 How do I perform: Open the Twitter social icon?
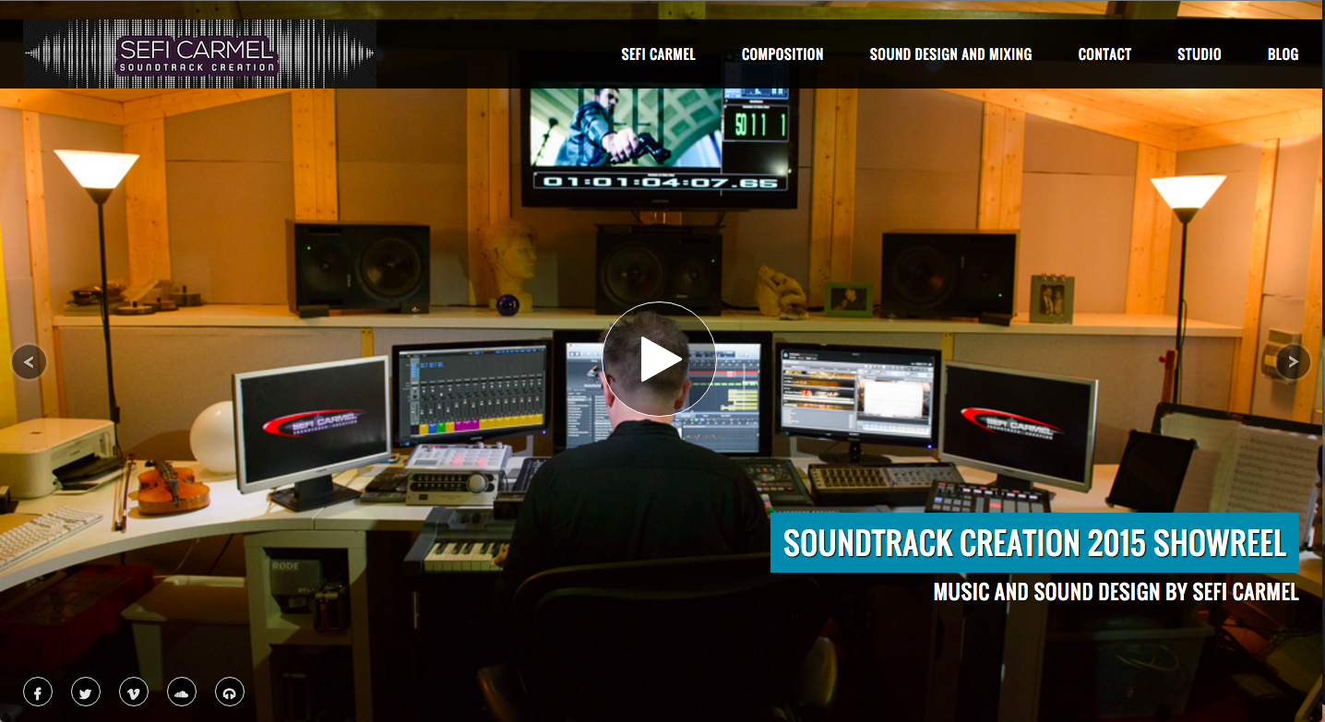[86, 692]
